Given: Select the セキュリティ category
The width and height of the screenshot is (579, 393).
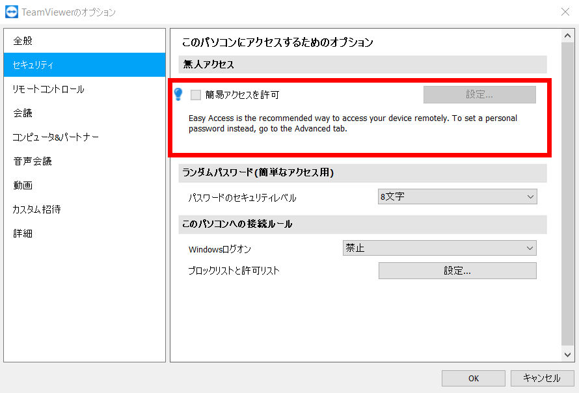Looking at the screenshot, I should (85, 64).
